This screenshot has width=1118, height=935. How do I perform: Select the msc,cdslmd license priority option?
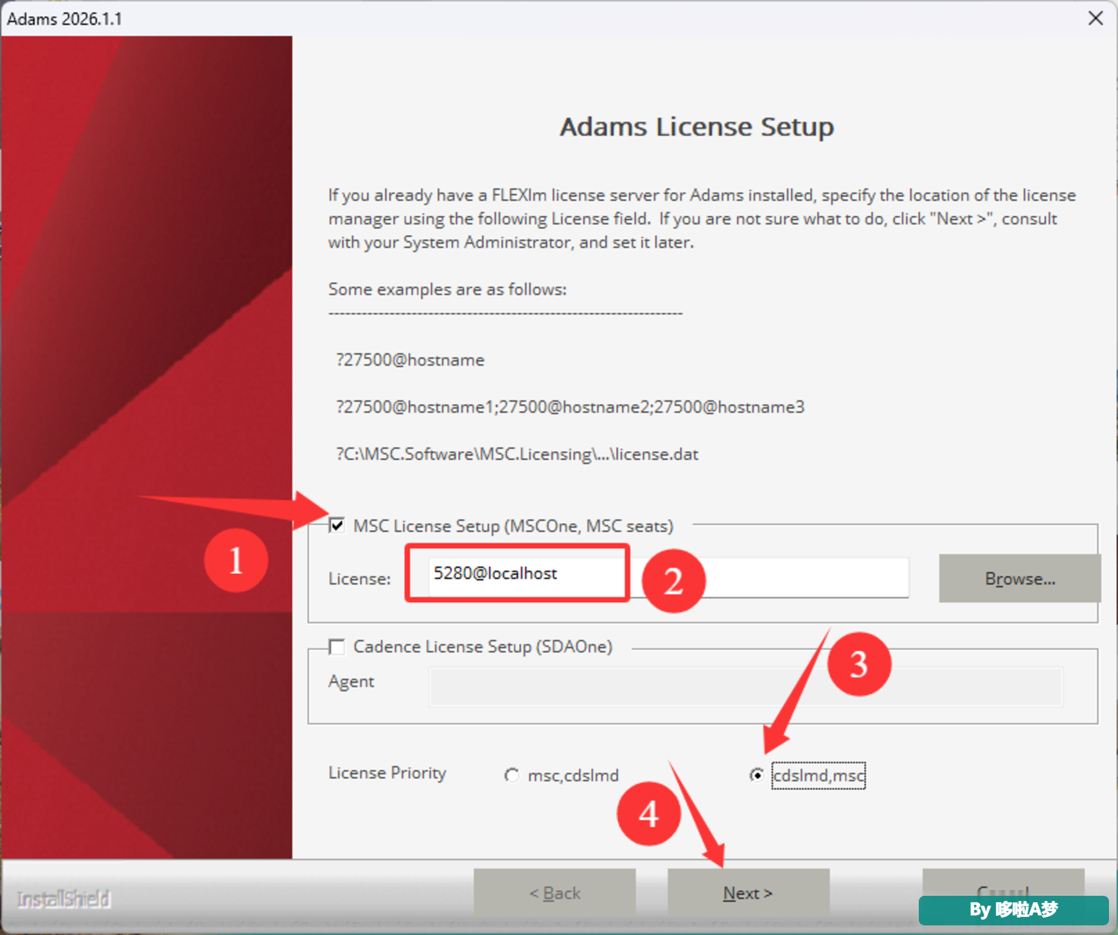[511, 775]
